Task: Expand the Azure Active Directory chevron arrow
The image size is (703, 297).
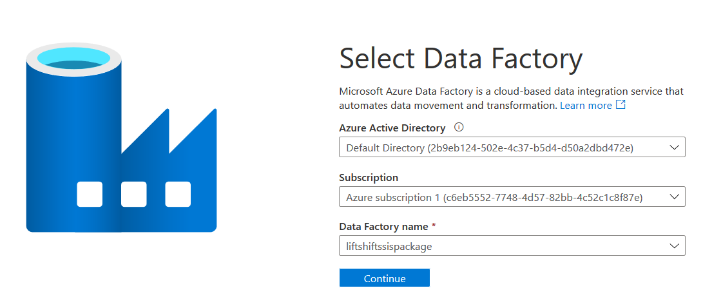Action: pos(675,148)
